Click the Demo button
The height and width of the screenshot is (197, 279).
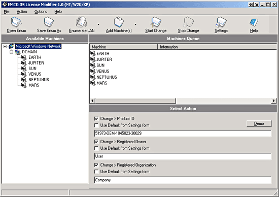tap(259, 123)
